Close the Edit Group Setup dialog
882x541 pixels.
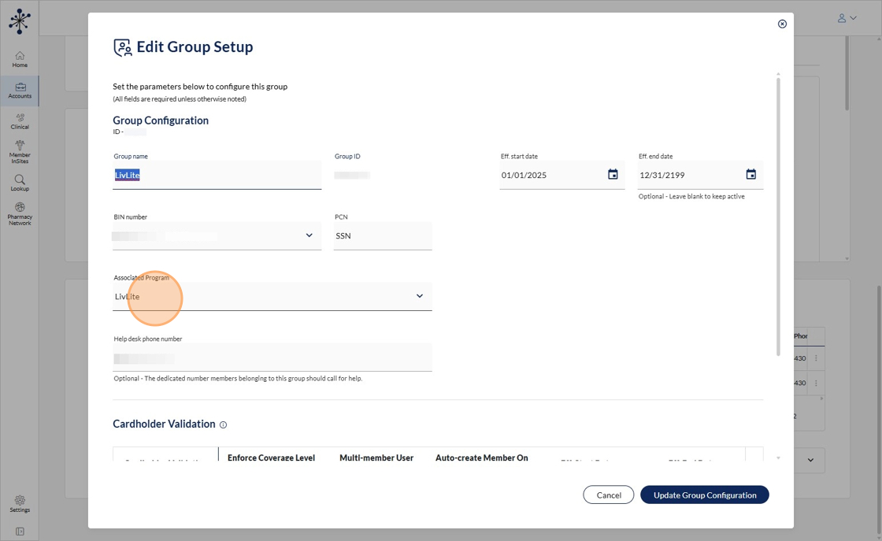782,24
